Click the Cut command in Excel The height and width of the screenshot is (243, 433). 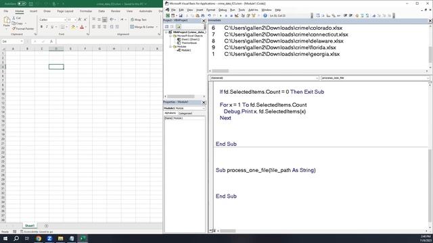[16, 18]
